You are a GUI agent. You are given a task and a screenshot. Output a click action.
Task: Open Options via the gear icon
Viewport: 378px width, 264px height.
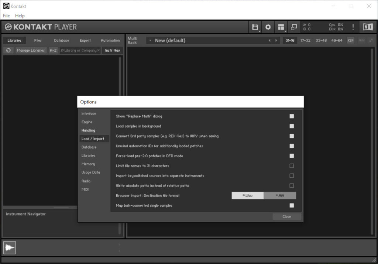pos(268,27)
